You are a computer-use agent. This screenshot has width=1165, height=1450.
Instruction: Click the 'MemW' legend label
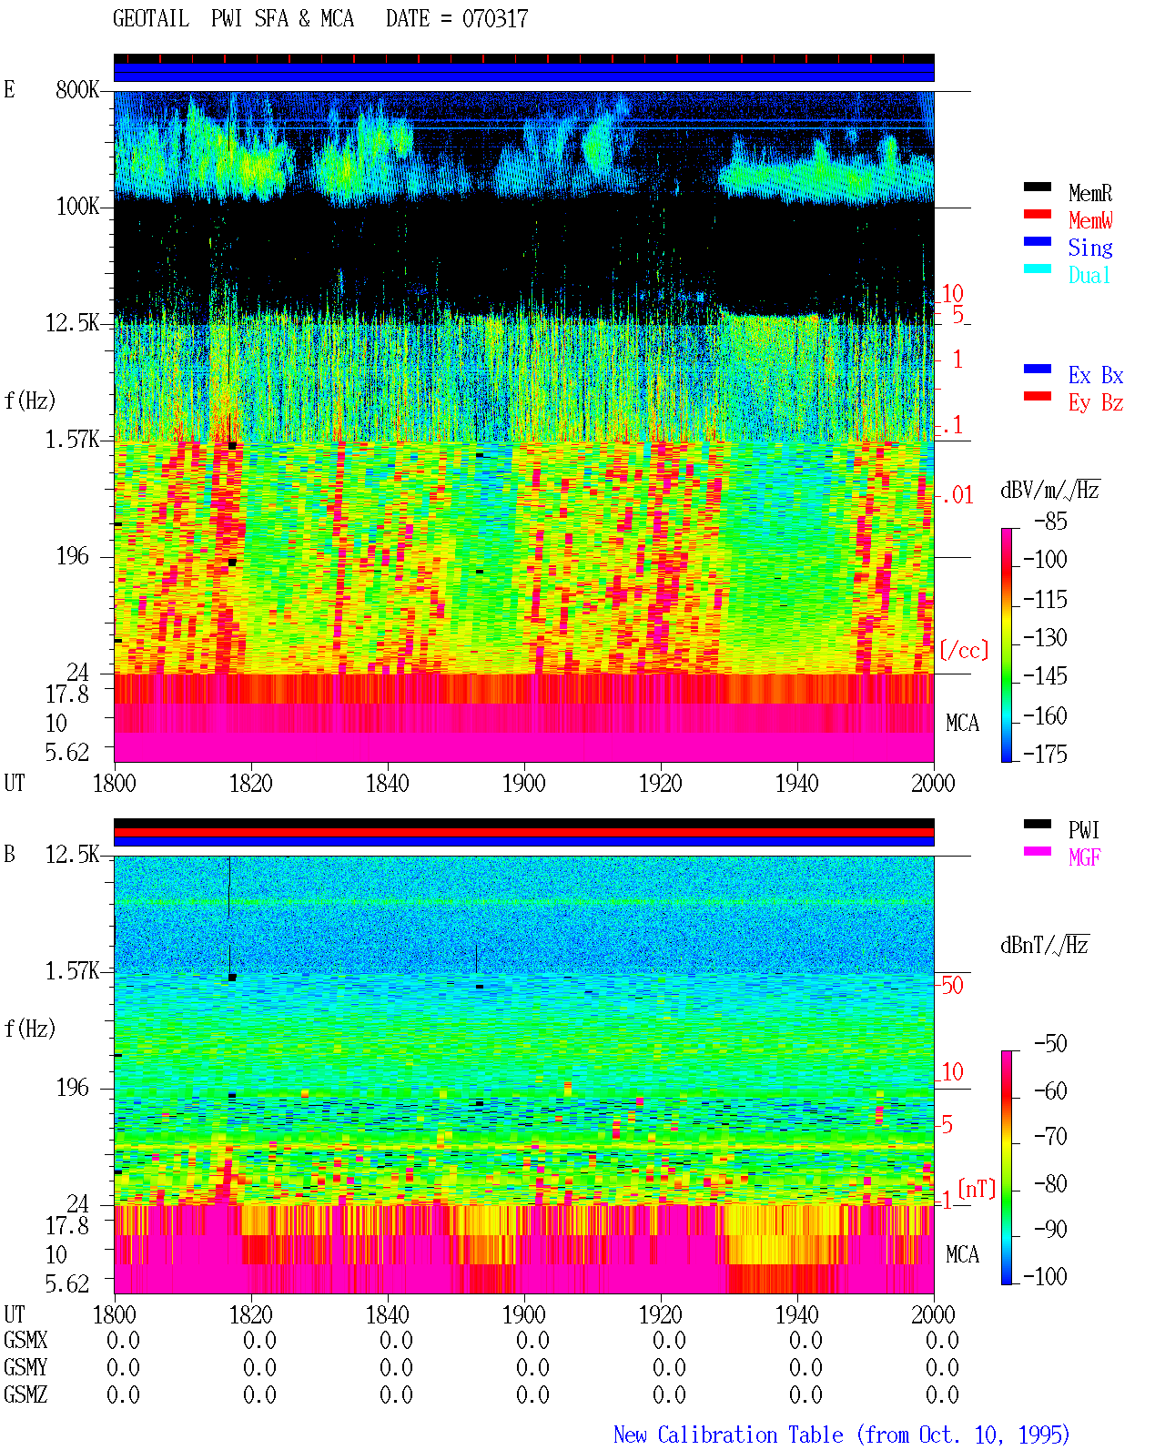(1090, 220)
